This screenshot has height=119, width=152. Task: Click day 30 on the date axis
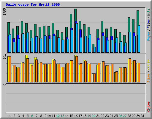tap(138, 116)
